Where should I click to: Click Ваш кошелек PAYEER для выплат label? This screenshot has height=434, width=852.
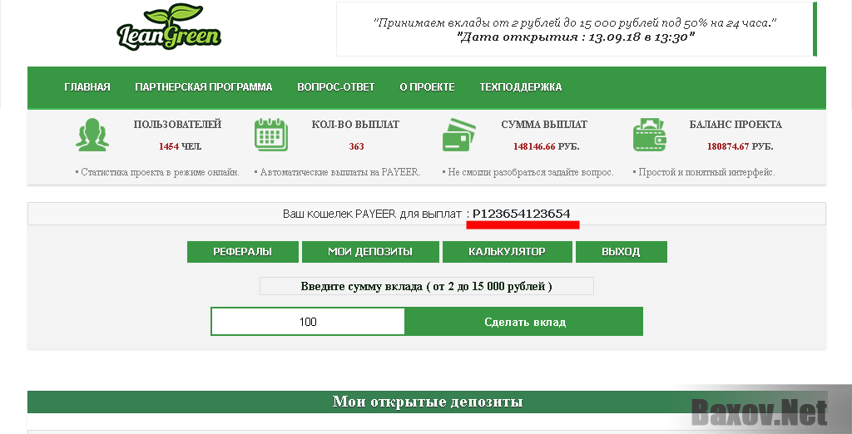pyautogui.click(x=372, y=214)
